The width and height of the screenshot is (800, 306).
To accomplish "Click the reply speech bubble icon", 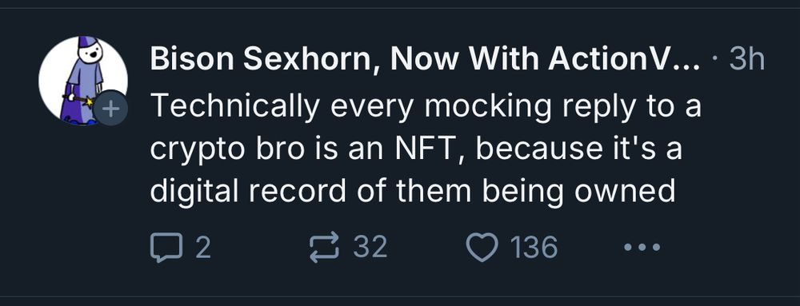I will (x=166, y=248).
